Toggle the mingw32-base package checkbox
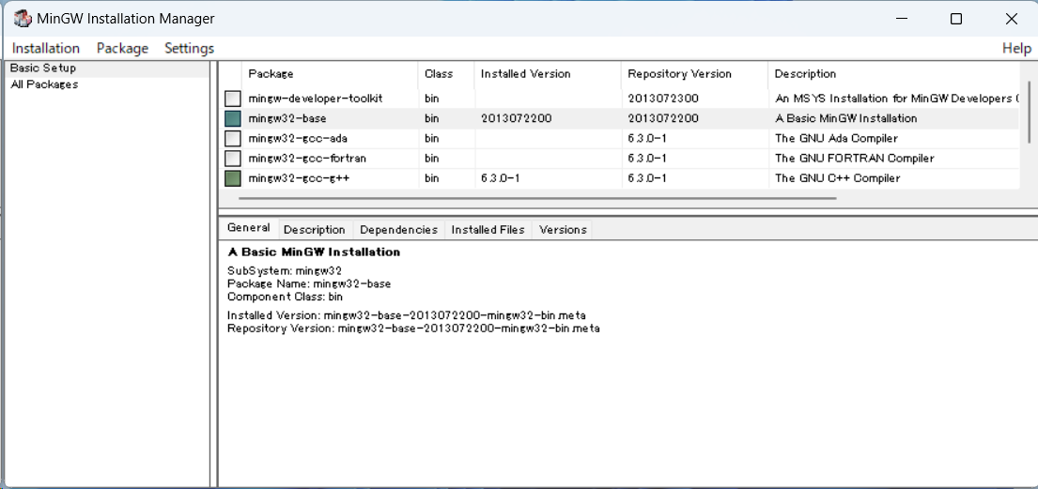The width and height of the screenshot is (1038, 489). click(232, 119)
